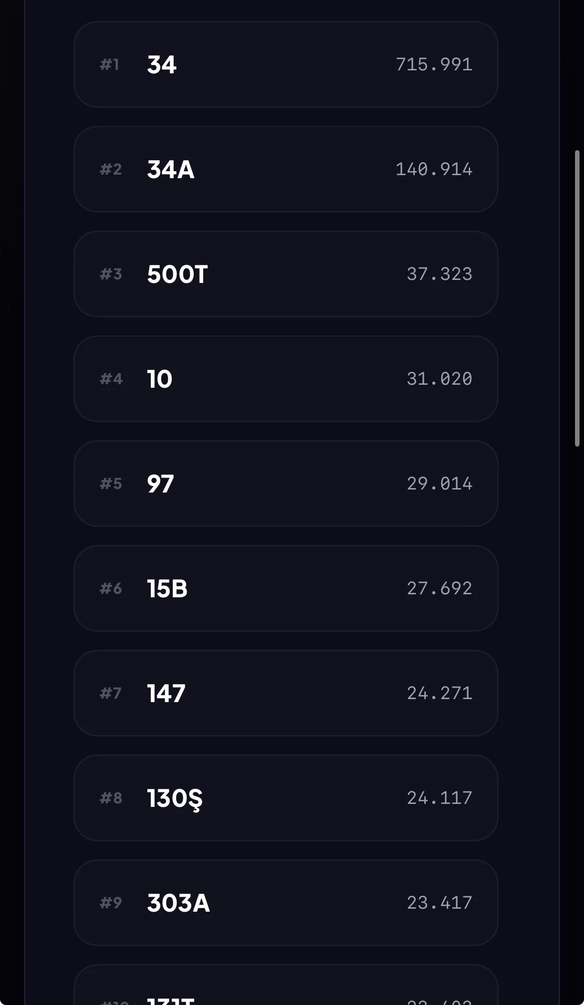Select the 34A route entry
The width and height of the screenshot is (584, 1005).
170,170
